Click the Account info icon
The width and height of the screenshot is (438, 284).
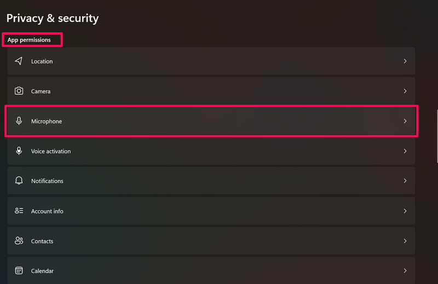pyautogui.click(x=19, y=211)
